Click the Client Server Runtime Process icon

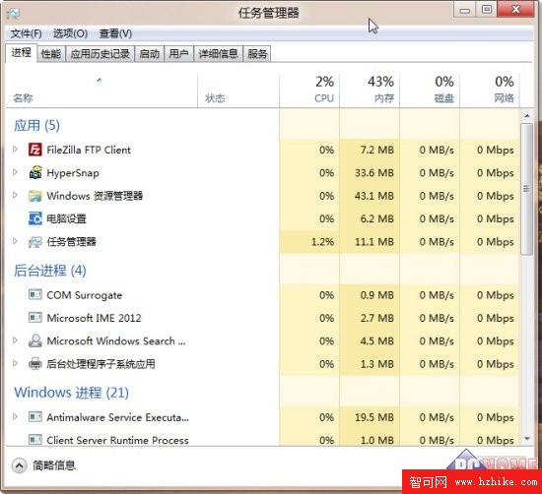[x=34, y=440]
